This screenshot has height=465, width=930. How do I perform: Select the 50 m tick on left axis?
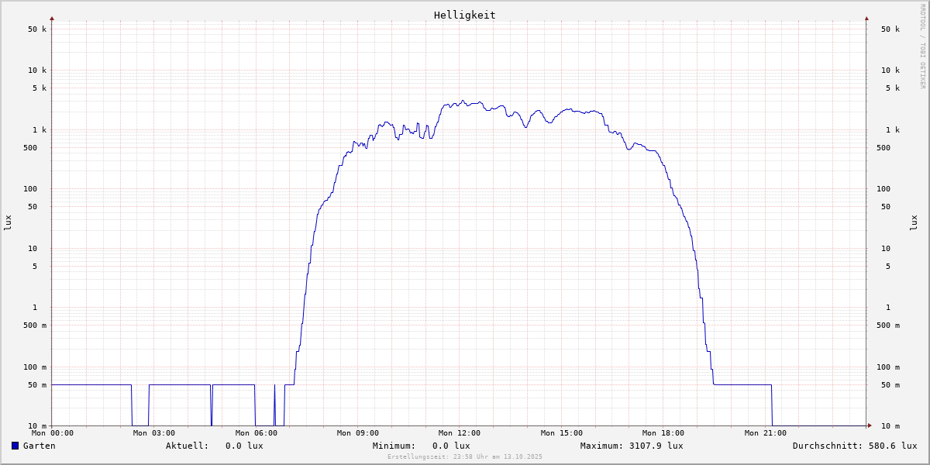pyautogui.click(x=37, y=384)
